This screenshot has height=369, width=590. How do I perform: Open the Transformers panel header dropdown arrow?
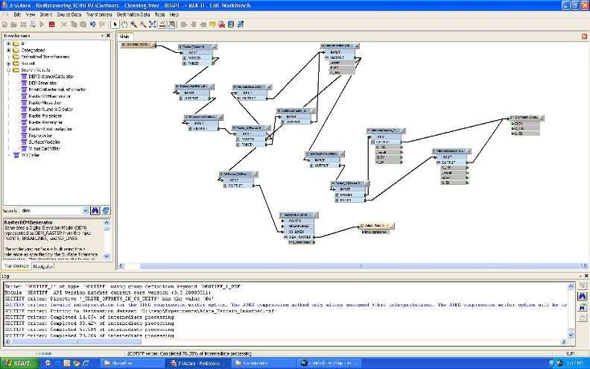[x=102, y=36]
